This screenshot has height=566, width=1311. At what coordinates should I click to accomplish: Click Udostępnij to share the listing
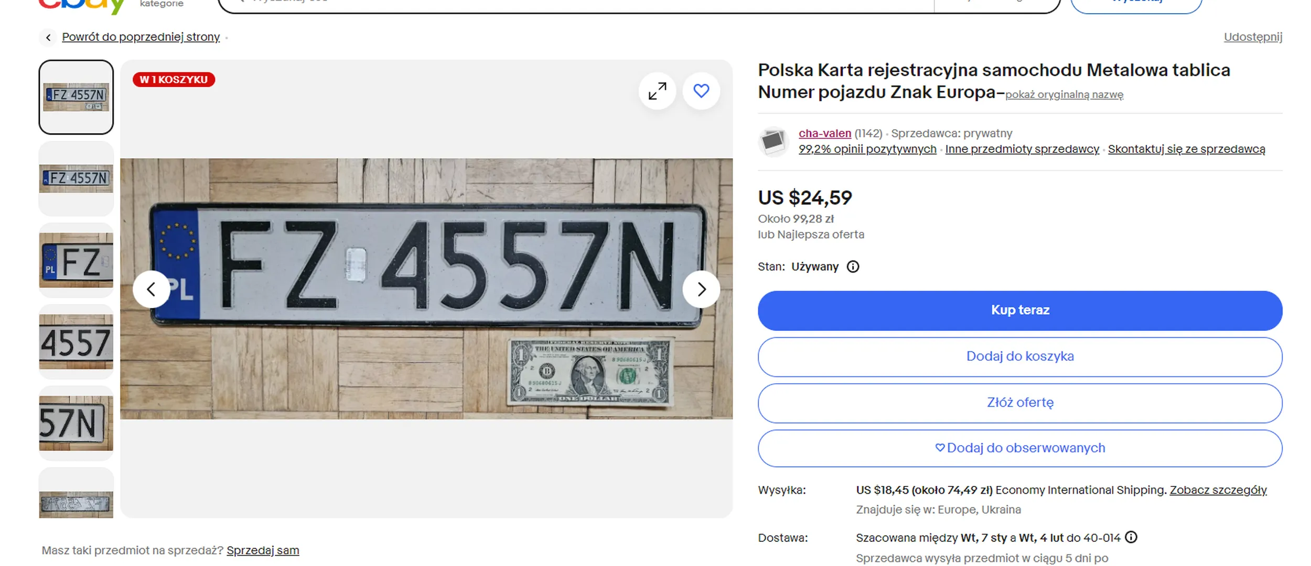(x=1253, y=37)
